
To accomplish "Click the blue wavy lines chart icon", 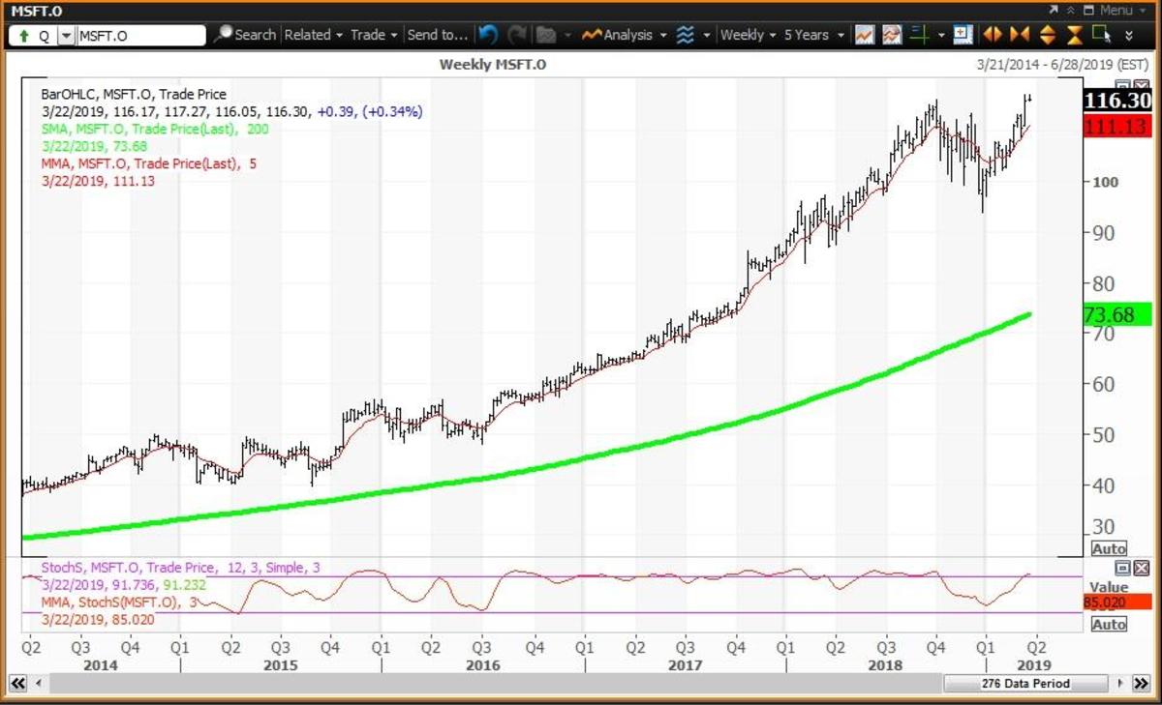I will pyautogui.click(x=686, y=35).
